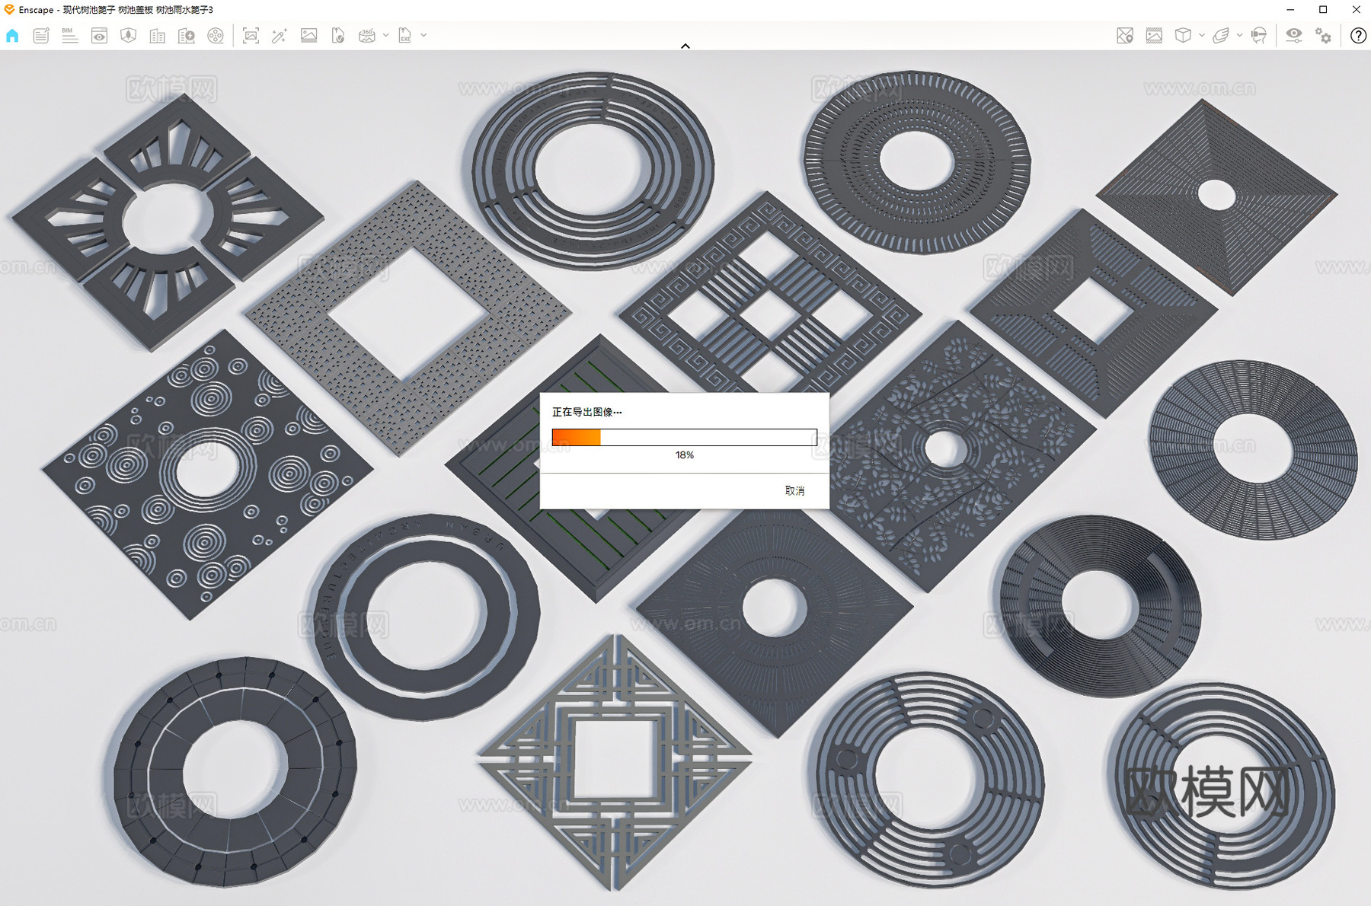Open the video editor film reel icon
The width and height of the screenshot is (1371, 906).
tap(216, 36)
